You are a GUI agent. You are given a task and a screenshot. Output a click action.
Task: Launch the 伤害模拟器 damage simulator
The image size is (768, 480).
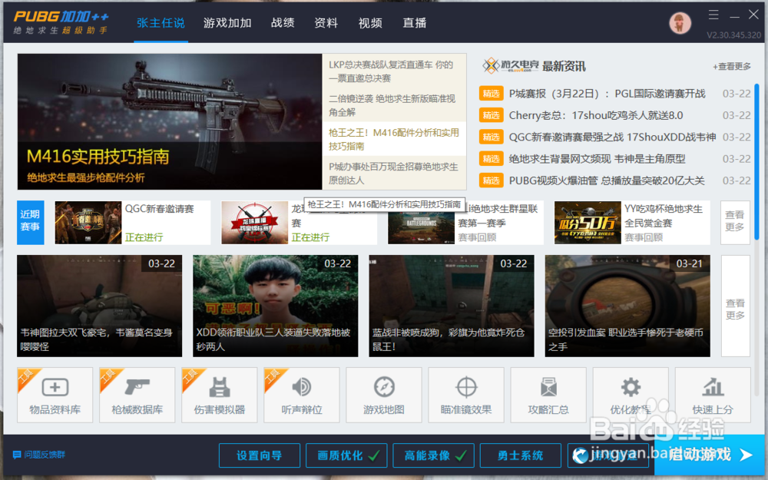point(219,395)
